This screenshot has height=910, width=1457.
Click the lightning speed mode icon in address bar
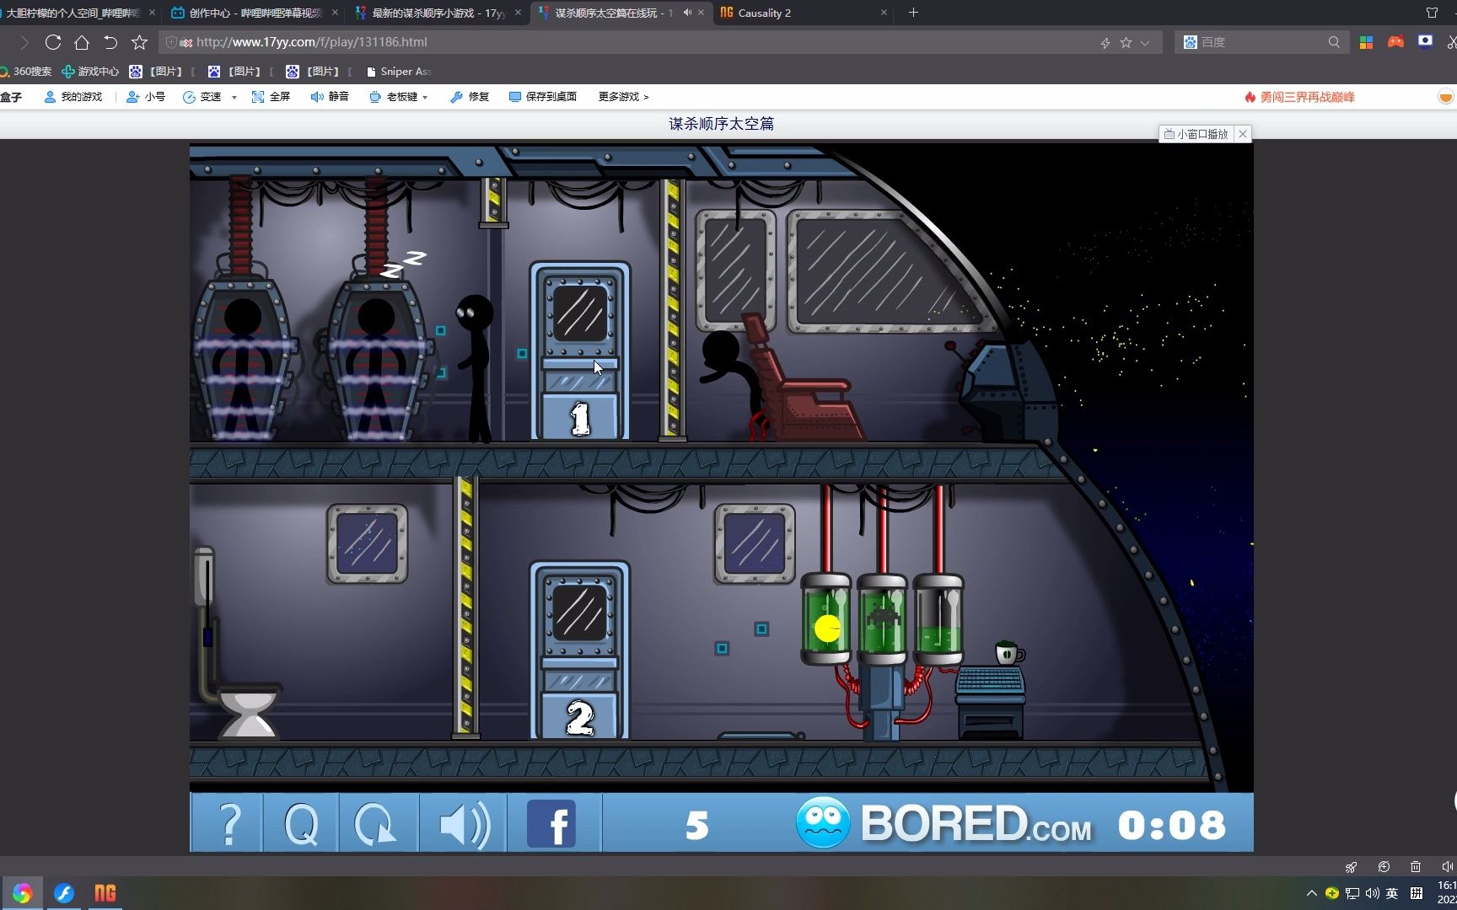point(1105,42)
